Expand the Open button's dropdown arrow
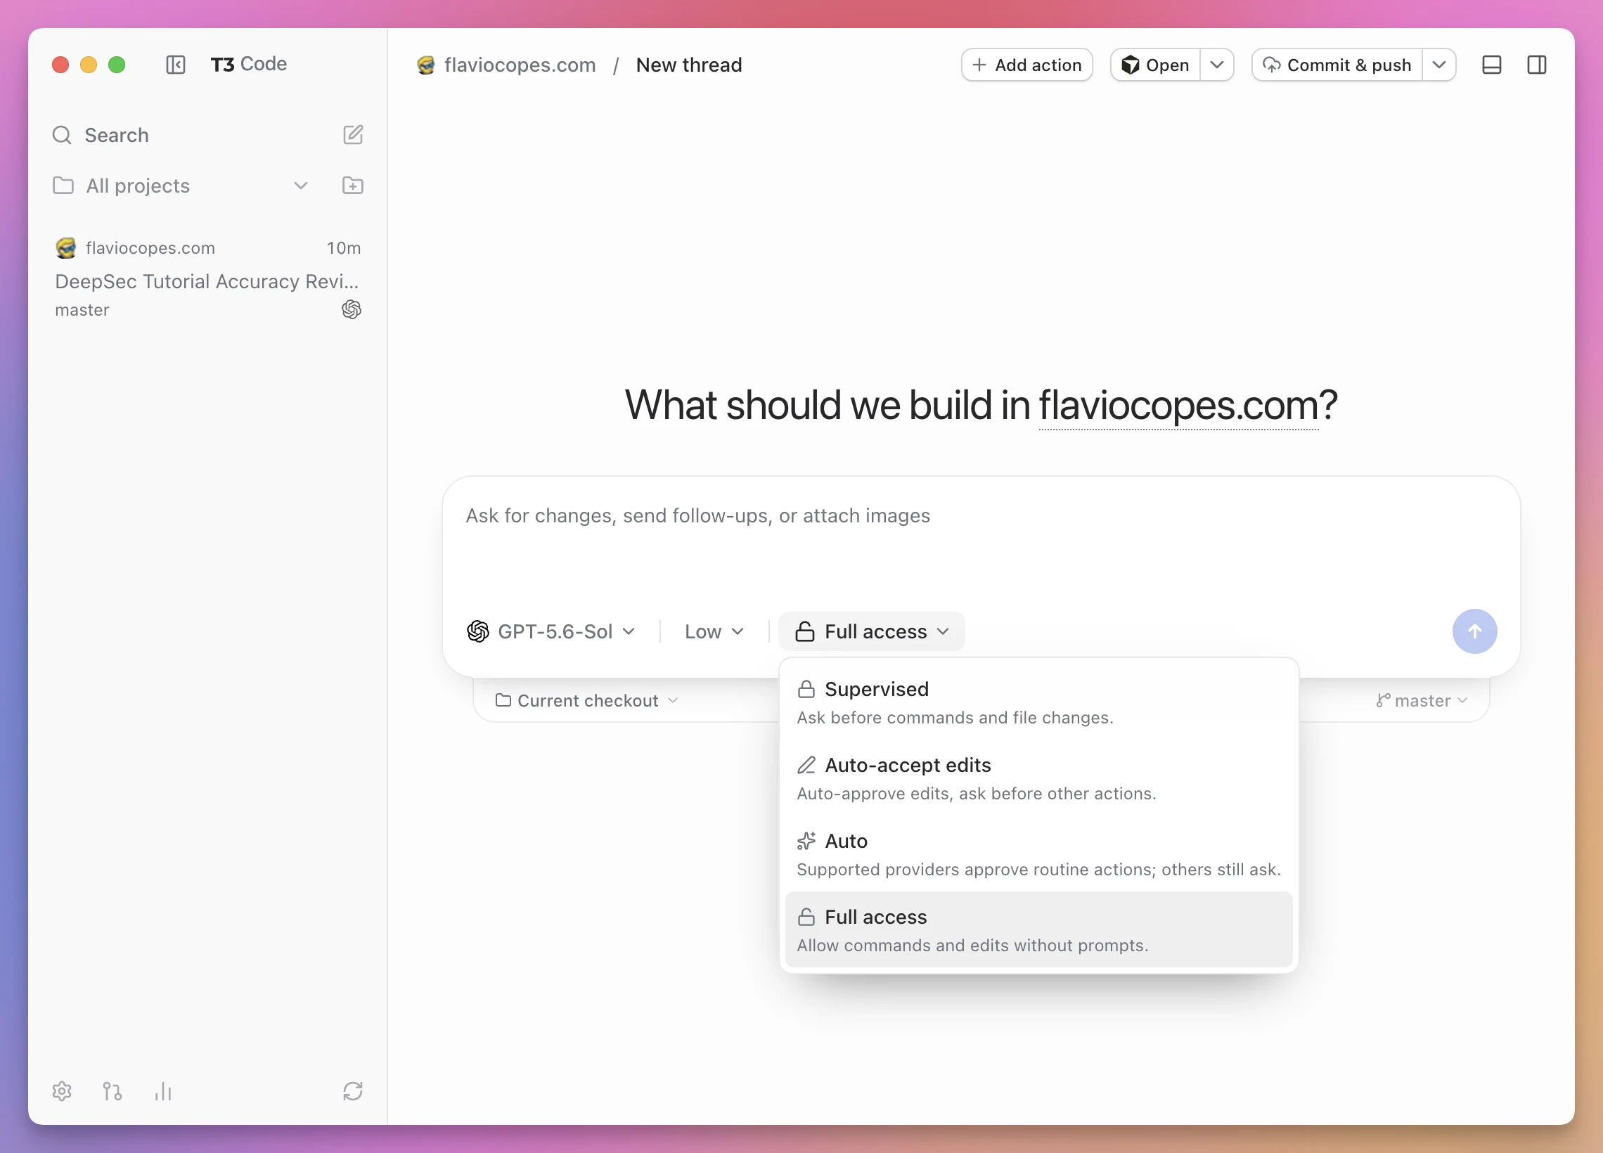This screenshot has height=1153, width=1603. 1216,65
